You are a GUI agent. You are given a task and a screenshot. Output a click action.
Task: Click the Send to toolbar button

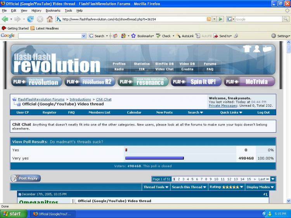(x=222, y=36)
